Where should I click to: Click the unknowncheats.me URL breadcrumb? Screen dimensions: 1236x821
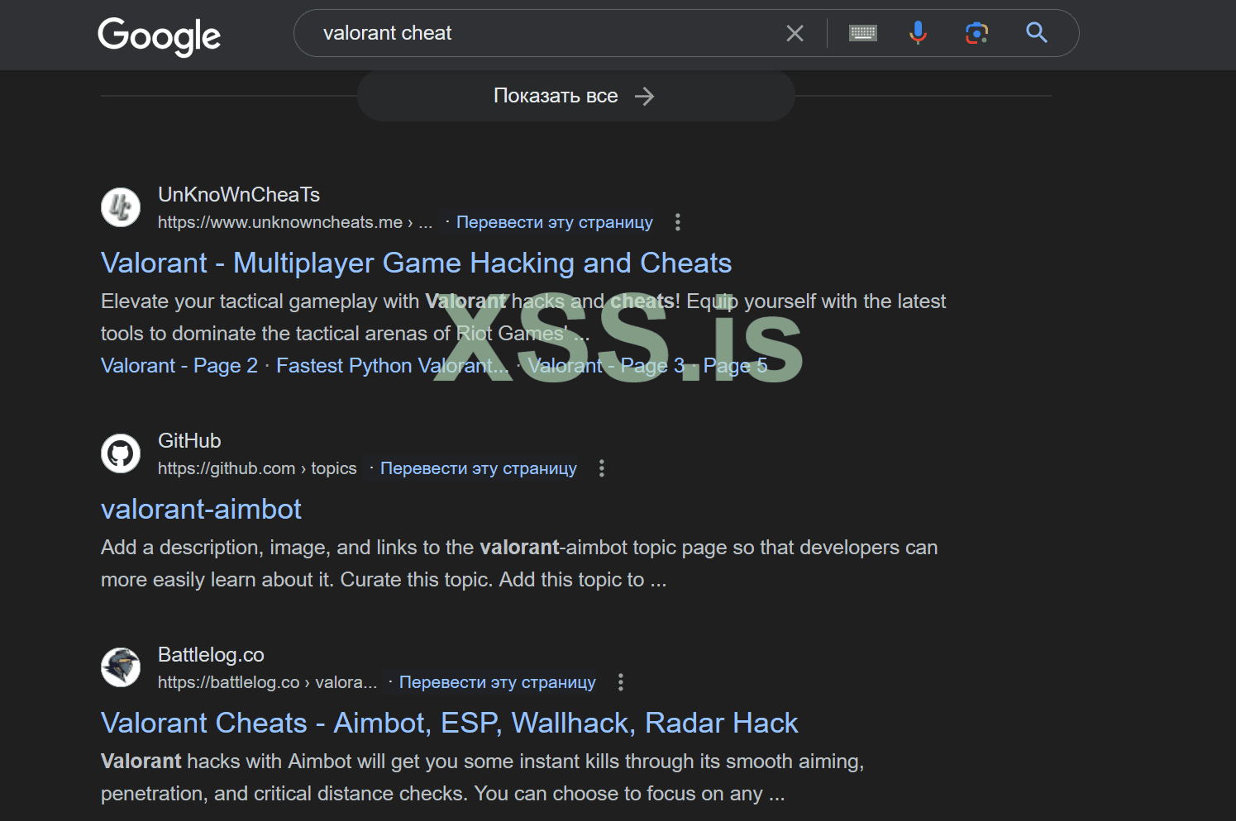295,222
